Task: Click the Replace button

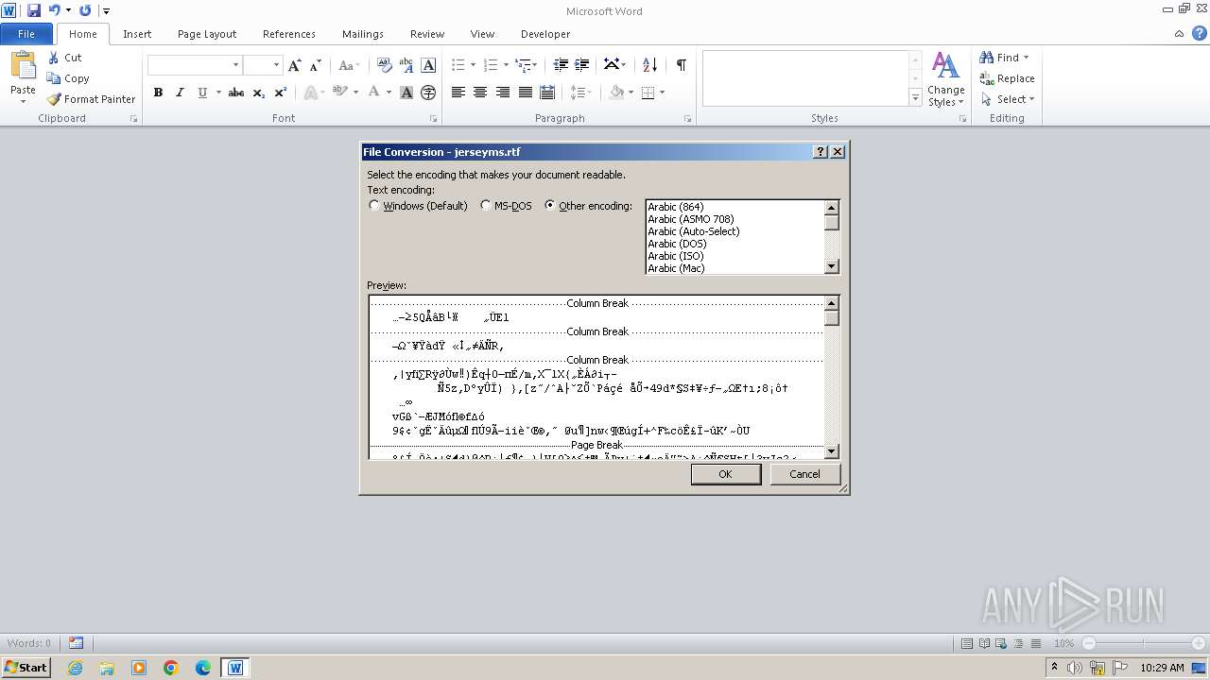Action: pyautogui.click(x=1008, y=78)
